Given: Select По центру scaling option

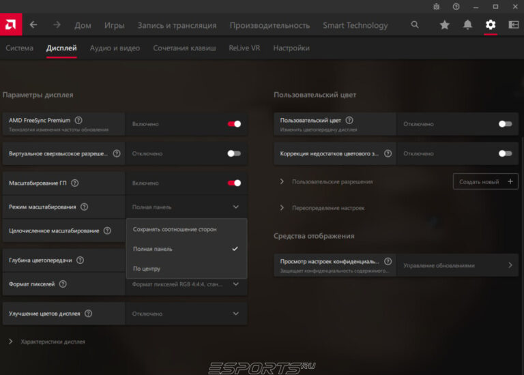Looking at the screenshot, I should [x=186, y=269].
